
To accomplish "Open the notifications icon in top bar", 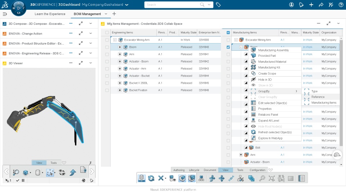I will [301, 5].
